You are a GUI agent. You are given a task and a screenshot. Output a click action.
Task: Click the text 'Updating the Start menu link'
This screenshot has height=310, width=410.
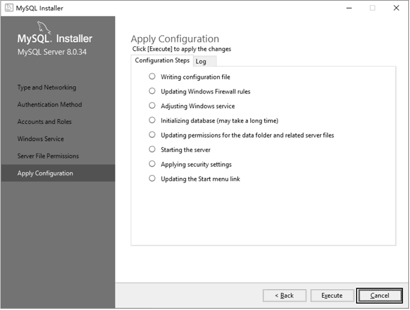[200, 179]
